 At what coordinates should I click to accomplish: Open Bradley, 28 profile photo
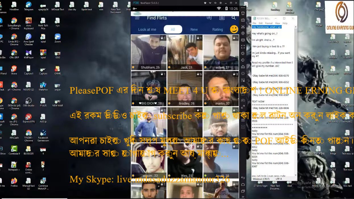185,88
